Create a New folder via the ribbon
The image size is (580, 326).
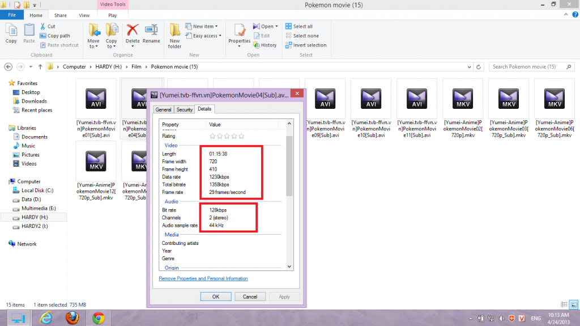pos(174,36)
